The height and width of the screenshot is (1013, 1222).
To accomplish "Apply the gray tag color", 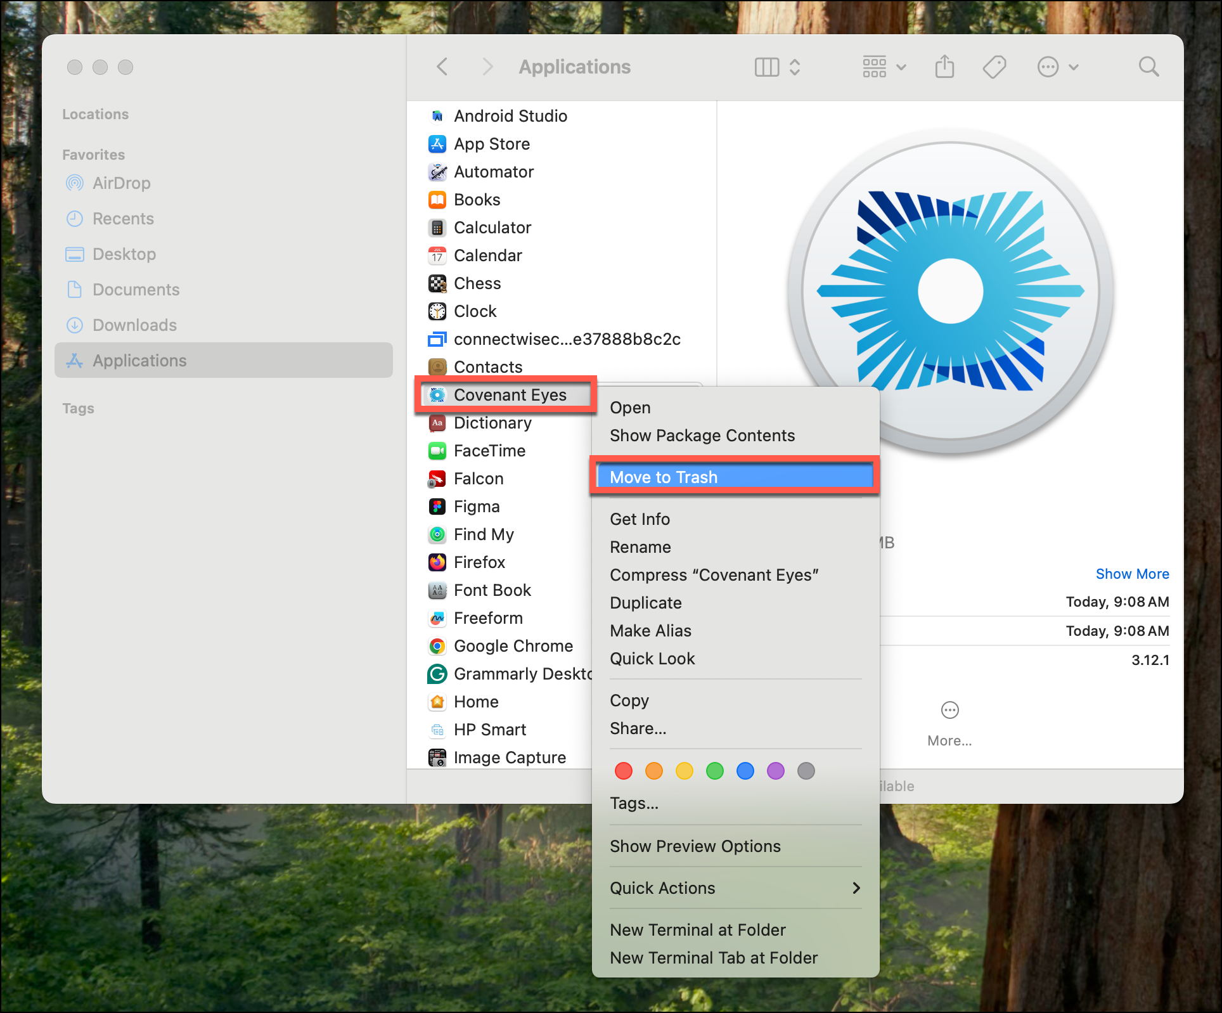I will coord(806,771).
